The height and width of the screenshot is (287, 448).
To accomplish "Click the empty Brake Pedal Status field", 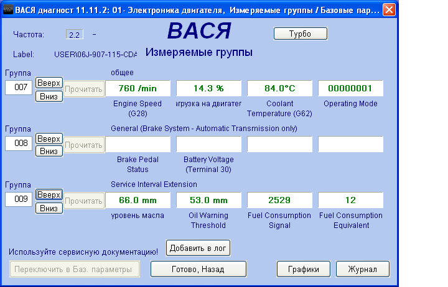I will [x=138, y=144].
